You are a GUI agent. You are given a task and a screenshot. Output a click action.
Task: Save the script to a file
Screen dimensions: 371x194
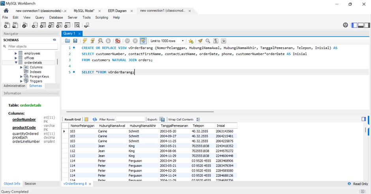pos(75,41)
